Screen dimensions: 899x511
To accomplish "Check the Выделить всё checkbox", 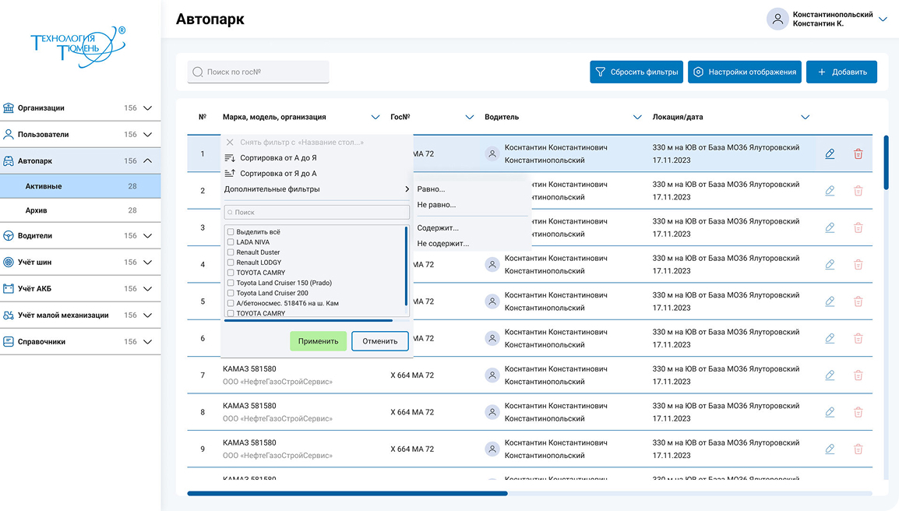I will tap(231, 232).
